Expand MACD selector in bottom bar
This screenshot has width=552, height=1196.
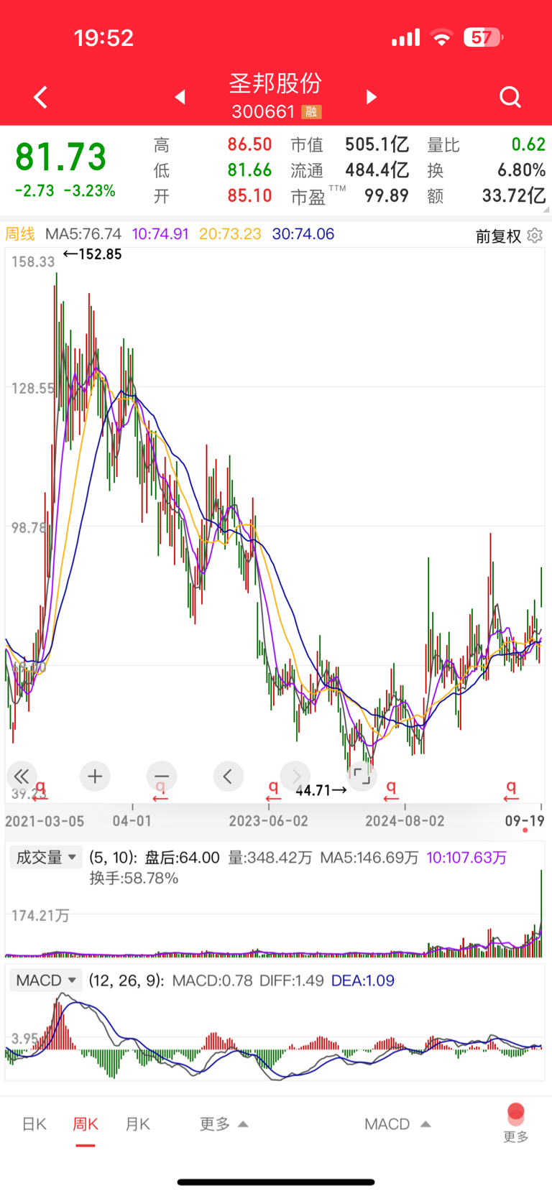tap(397, 1124)
